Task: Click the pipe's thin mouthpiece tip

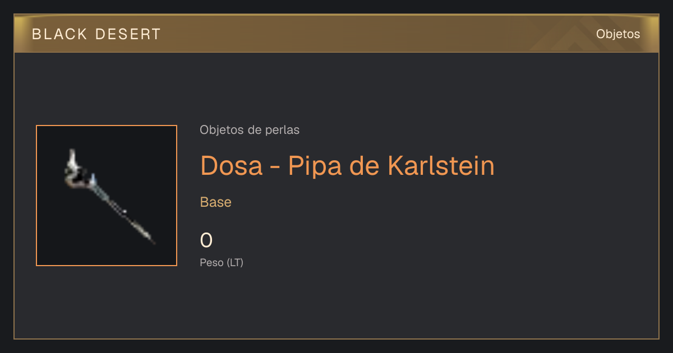Action: (x=149, y=238)
